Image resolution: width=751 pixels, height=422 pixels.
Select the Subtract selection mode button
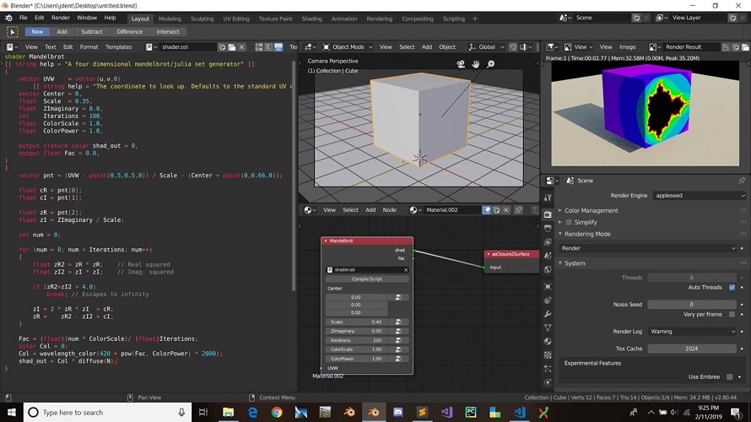click(x=91, y=31)
